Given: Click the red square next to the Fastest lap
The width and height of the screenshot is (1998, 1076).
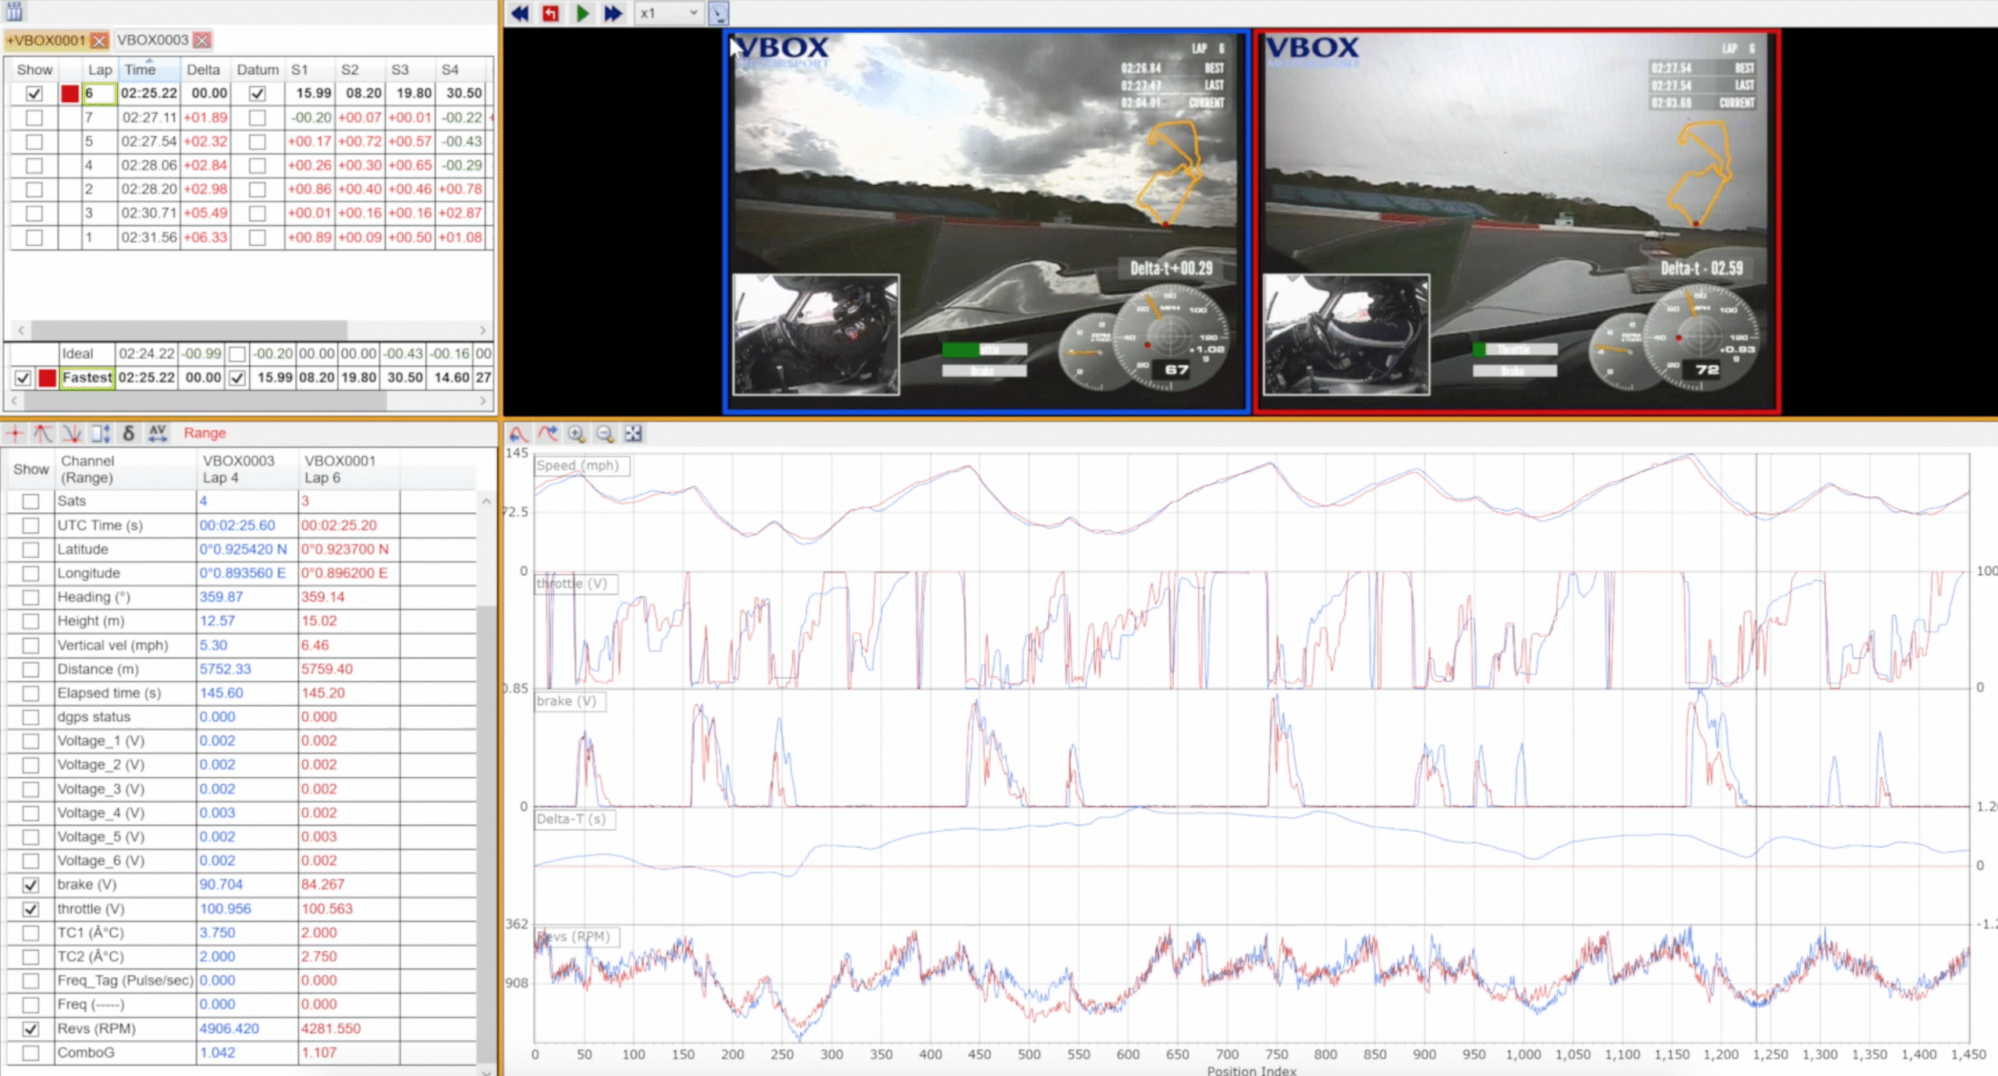Looking at the screenshot, I should [x=45, y=377].
